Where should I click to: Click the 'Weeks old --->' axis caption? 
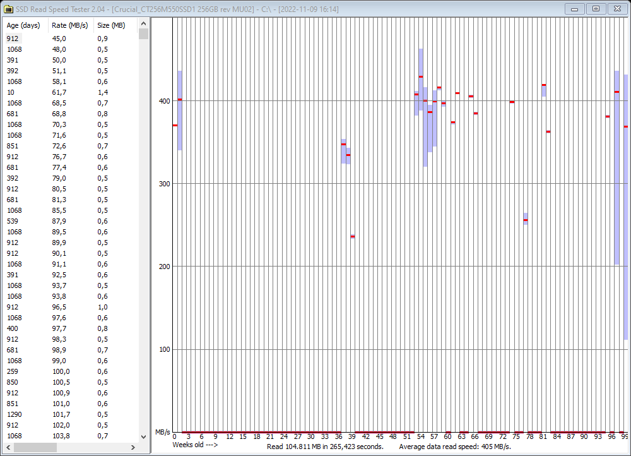(195, 445)
